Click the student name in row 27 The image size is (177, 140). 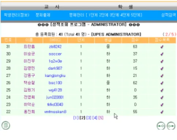(29, 76)
